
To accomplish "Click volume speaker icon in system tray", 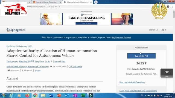I will (x=151, y=96).
